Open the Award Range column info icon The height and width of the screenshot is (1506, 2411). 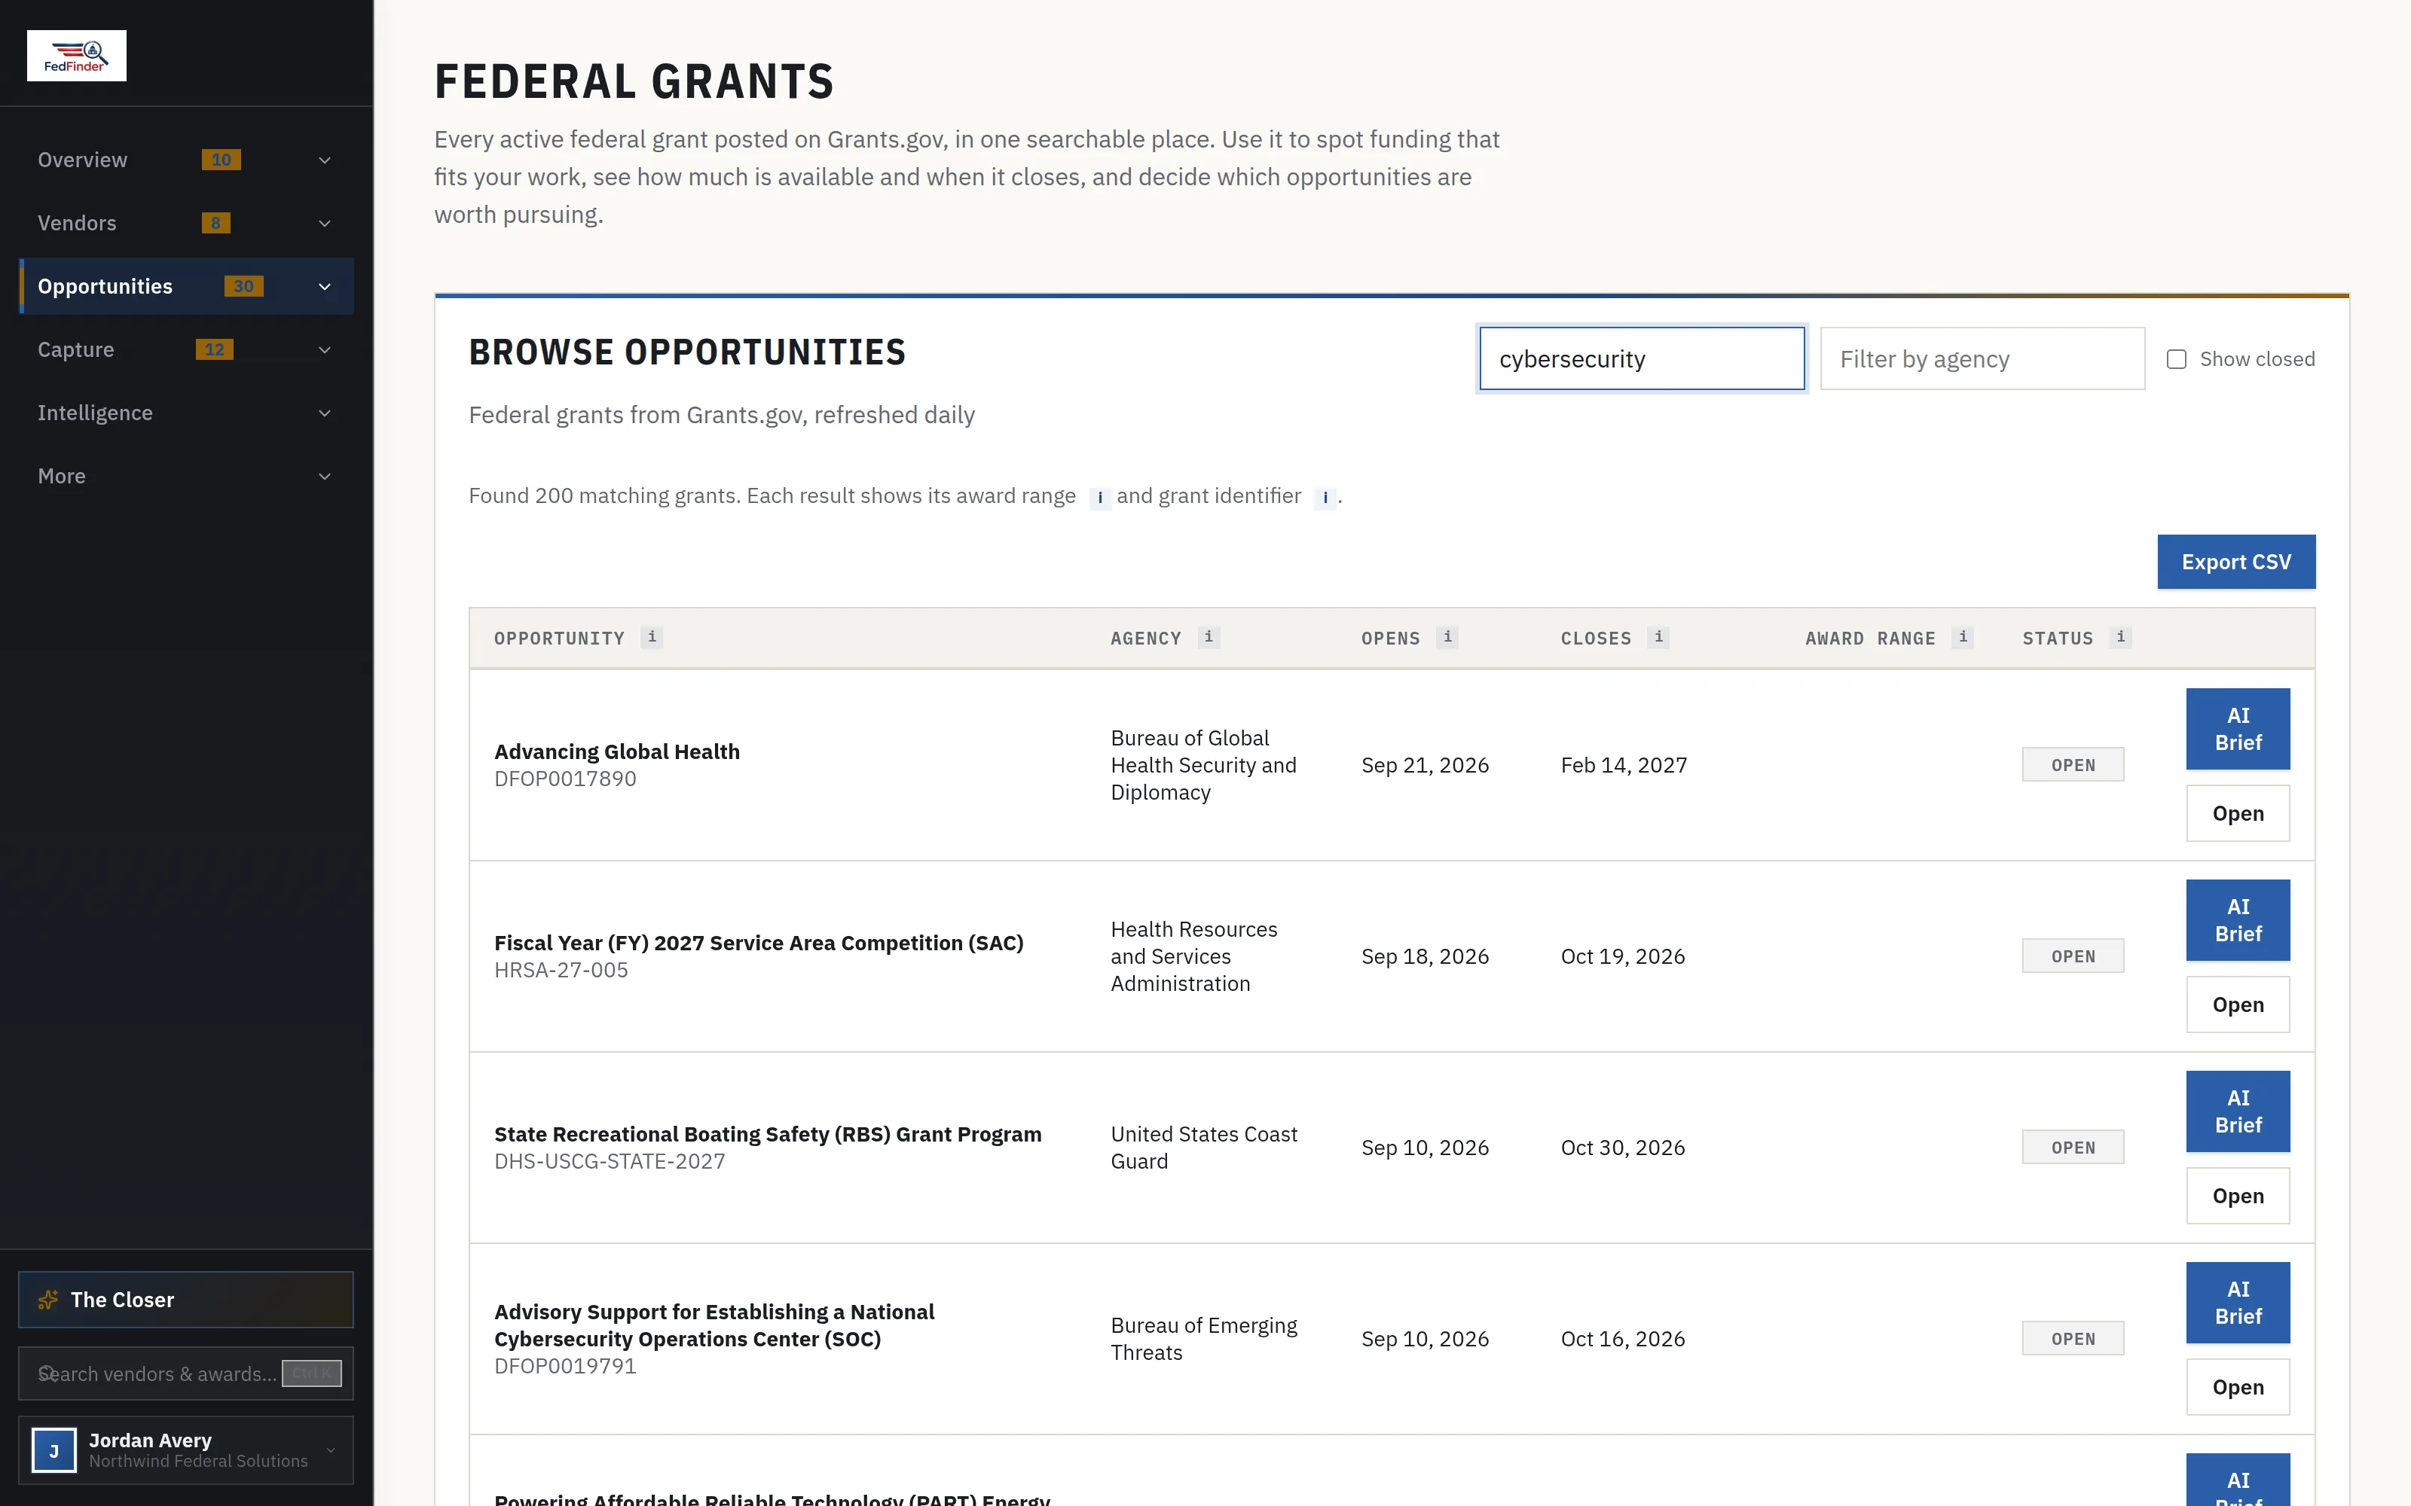pyautogui.click(x=1963, y=638)
